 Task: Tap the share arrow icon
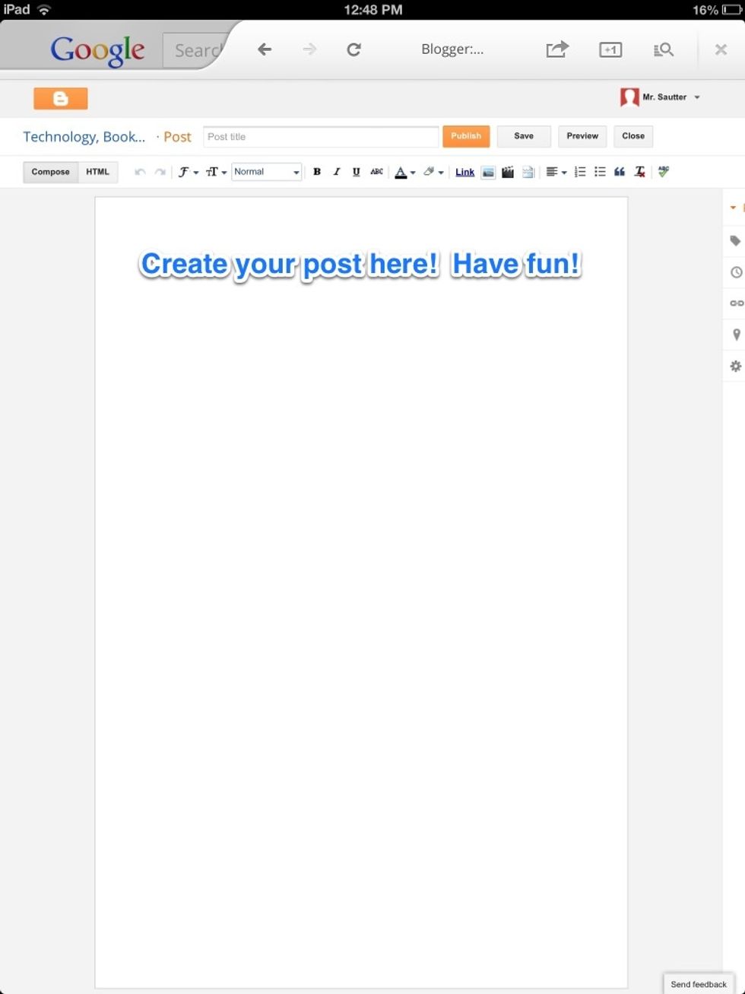pyautogui.click(x=557, y=49)
